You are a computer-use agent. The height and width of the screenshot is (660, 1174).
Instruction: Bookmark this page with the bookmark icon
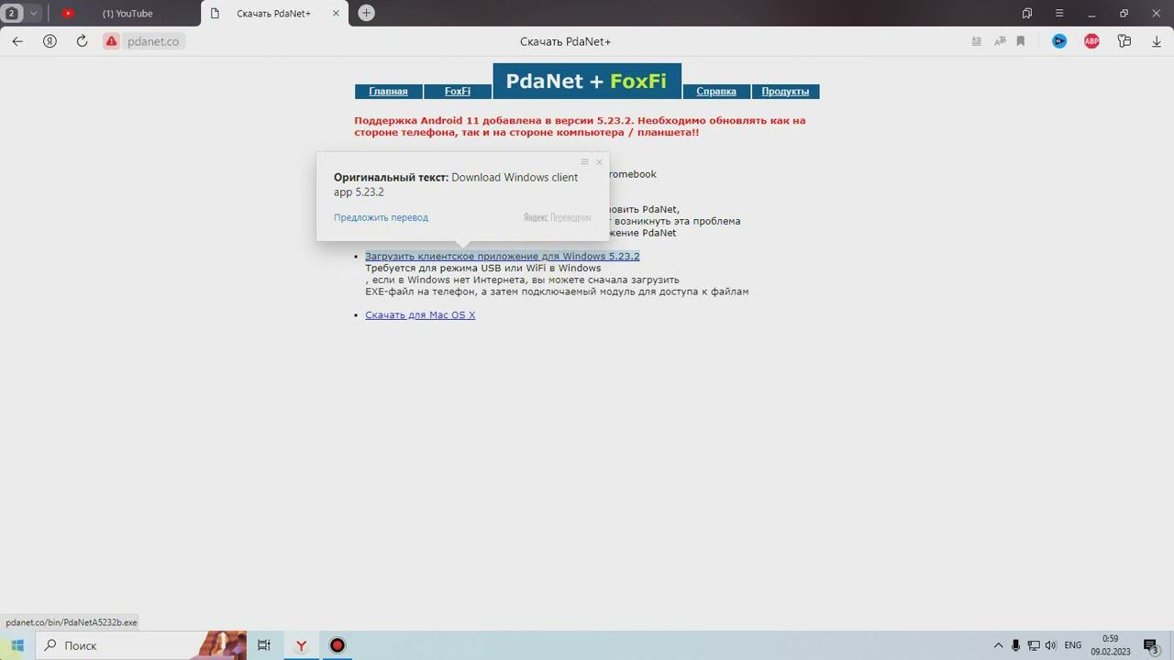click(1021, 41)
